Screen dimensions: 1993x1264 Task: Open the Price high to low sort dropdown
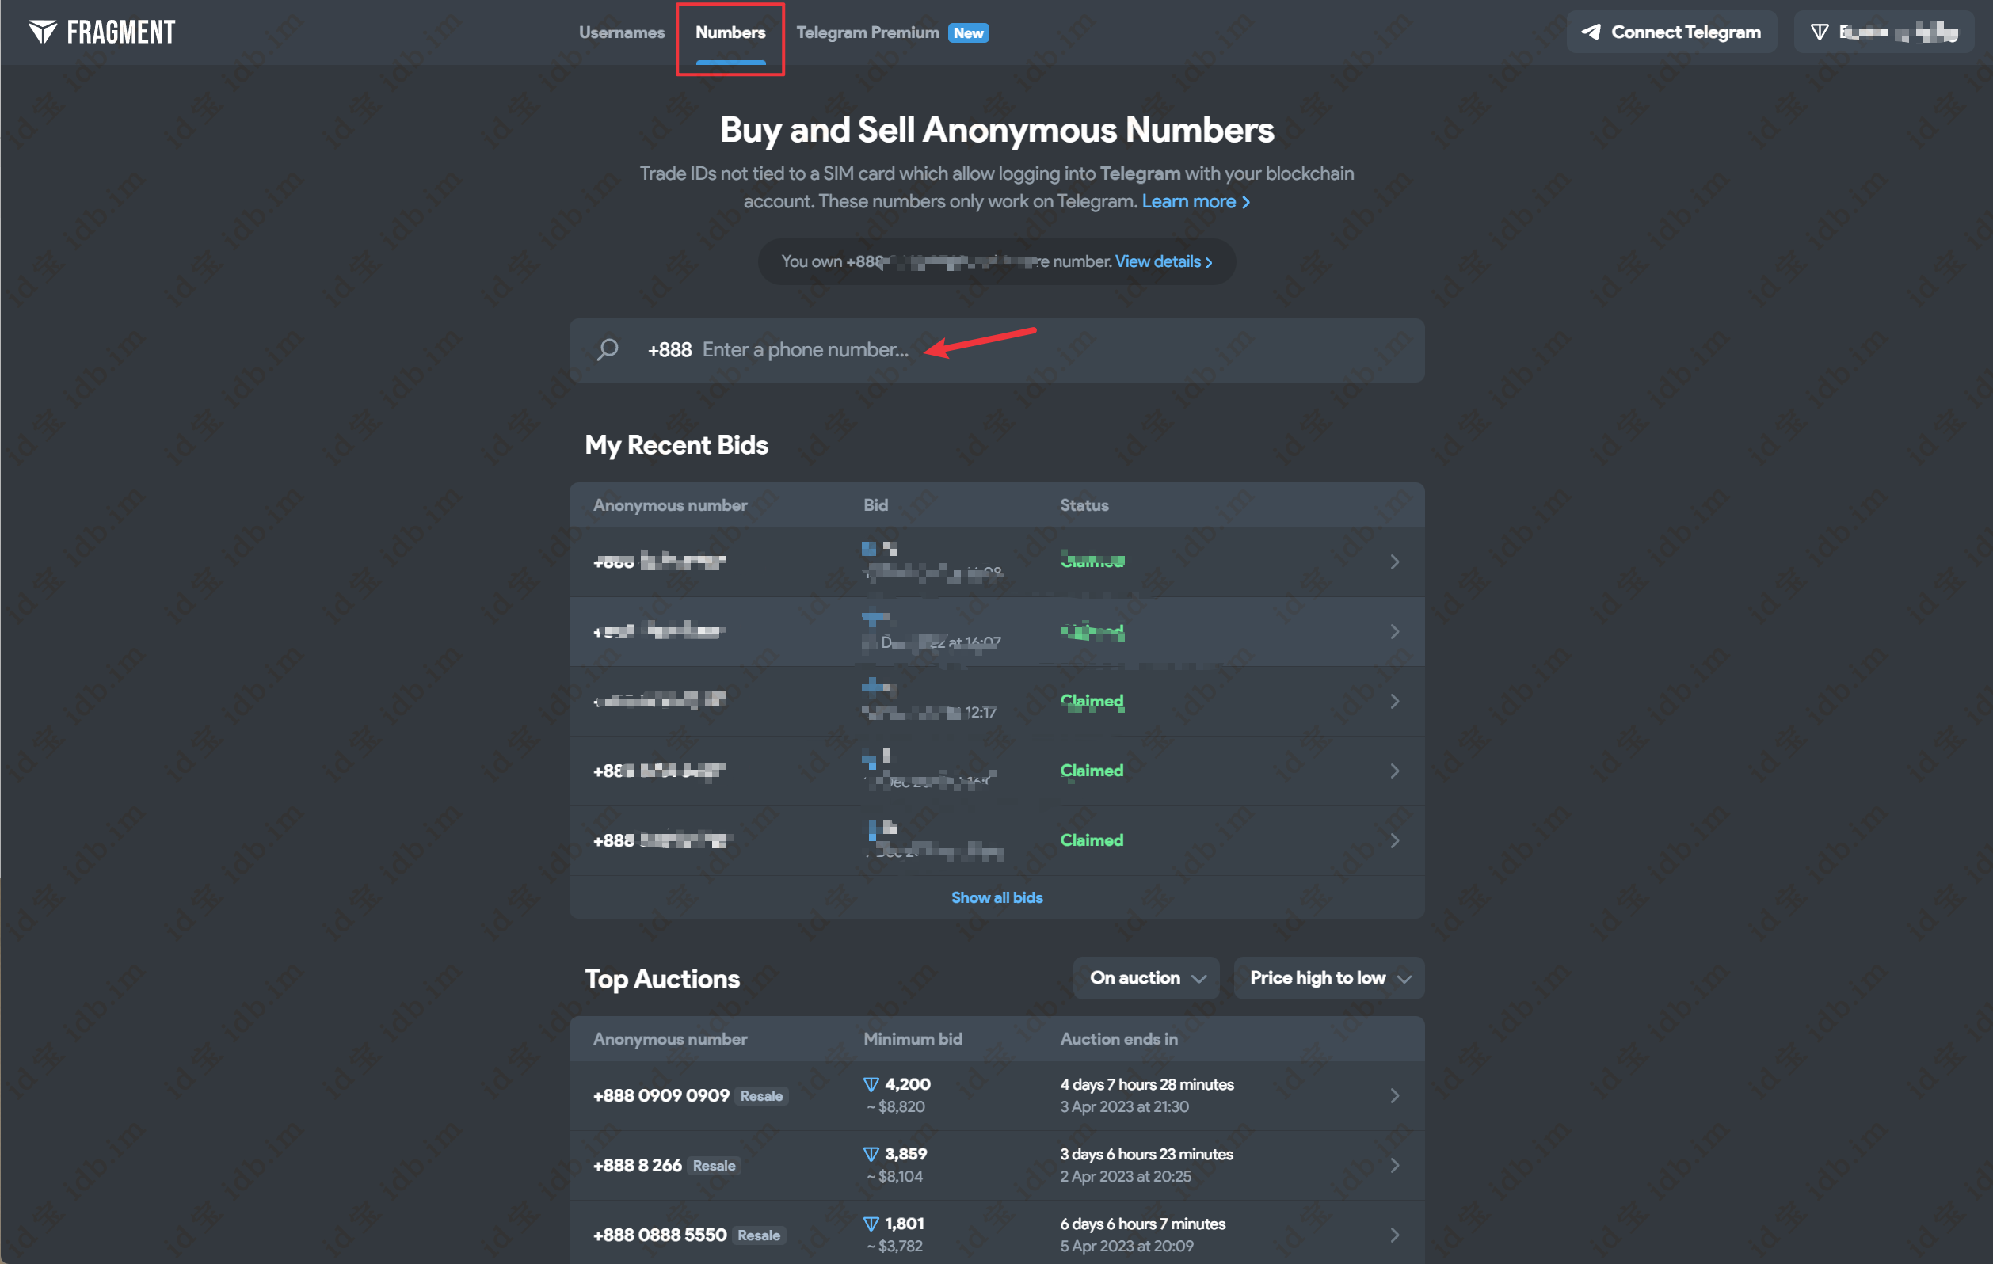pos(1328,977)
